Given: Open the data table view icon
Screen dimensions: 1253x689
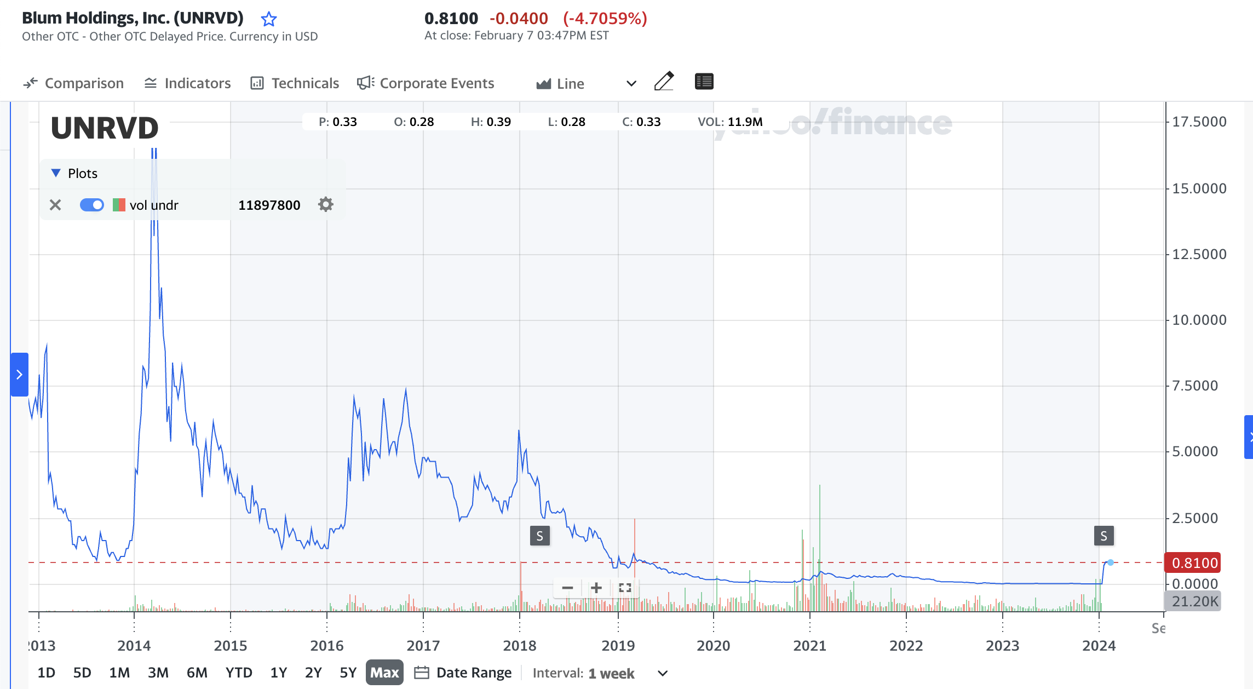Looking at the screenshot, I should [704, 82].
